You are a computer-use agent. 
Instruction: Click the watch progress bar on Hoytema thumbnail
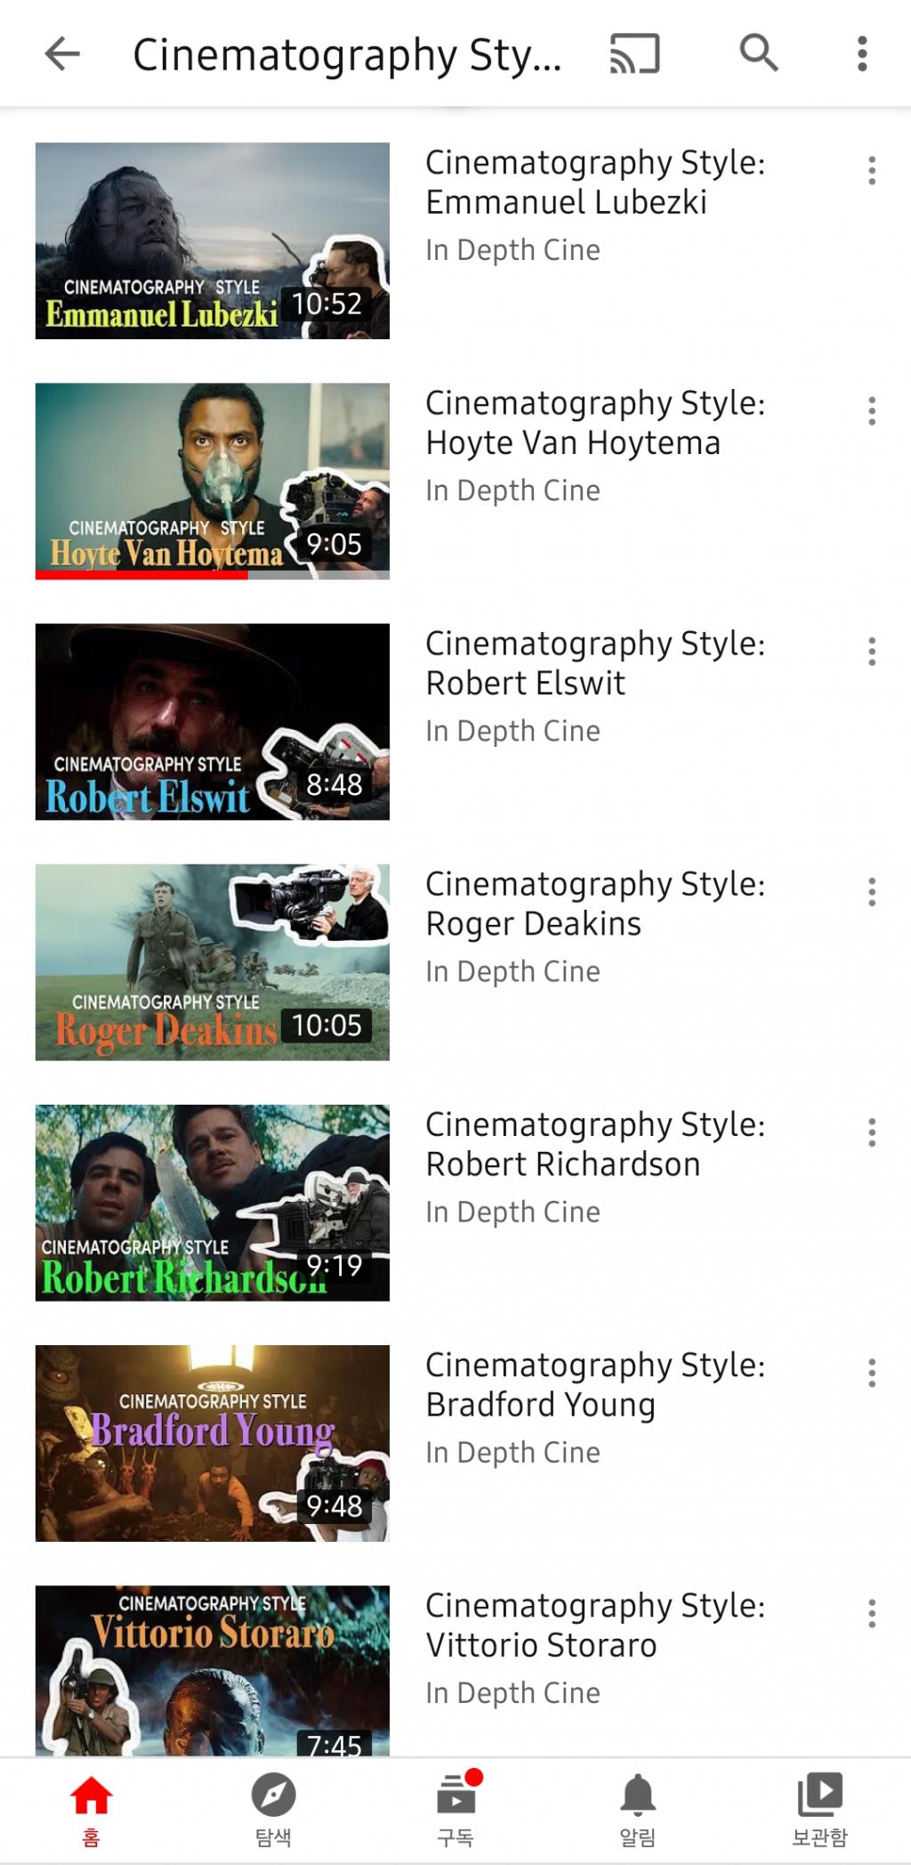(x=213, y=575)
